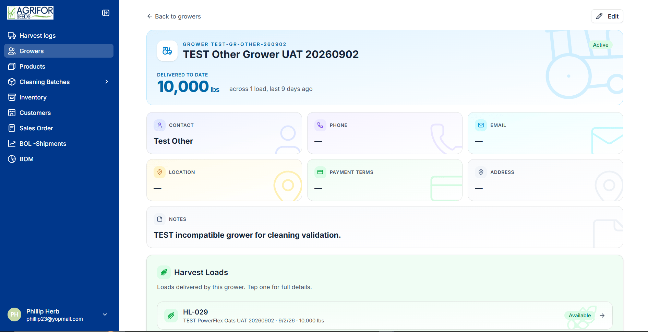Click the pencil icon in Edit
This screenshot has height=332, width=648.
(599, 16)
